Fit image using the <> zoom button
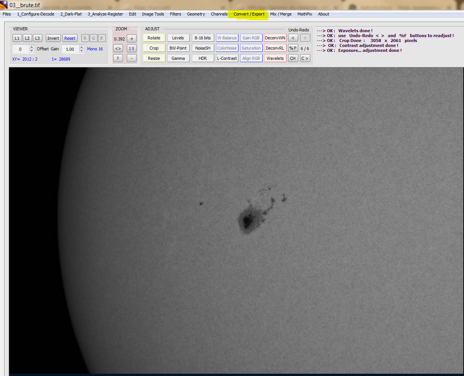464x376 pixels. point(118,48)
